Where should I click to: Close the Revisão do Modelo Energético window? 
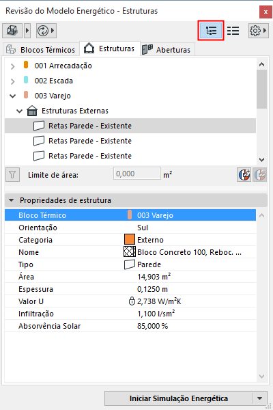(x=265, y=12)
